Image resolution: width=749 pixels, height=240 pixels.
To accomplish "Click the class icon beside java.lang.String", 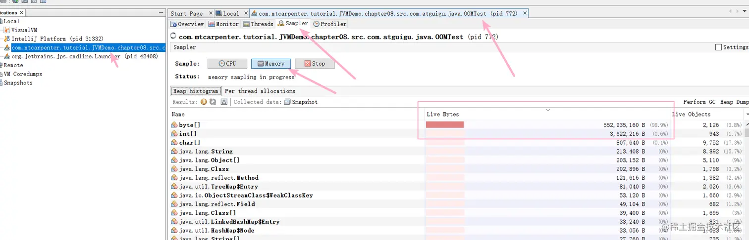I will pos(174,152).
